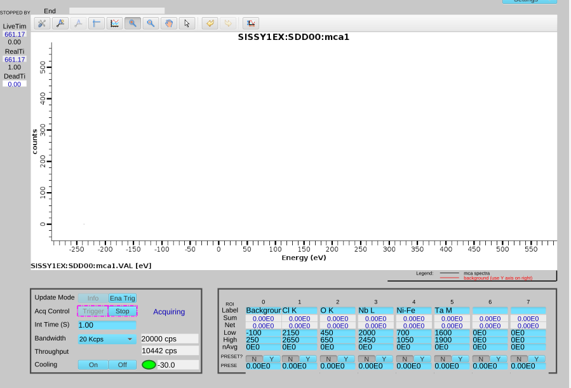The image size is (571, 388).
Task: Click the Info update mode button
Action: 93,298
